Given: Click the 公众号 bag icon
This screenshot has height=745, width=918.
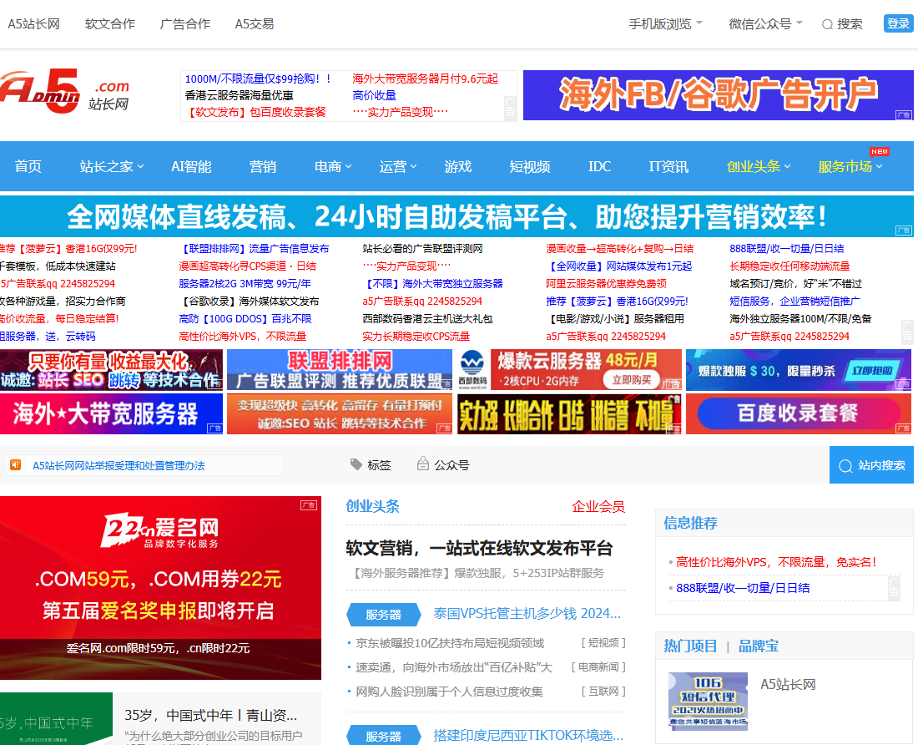Looking at the screenshot, I should (x=423, y=464).
